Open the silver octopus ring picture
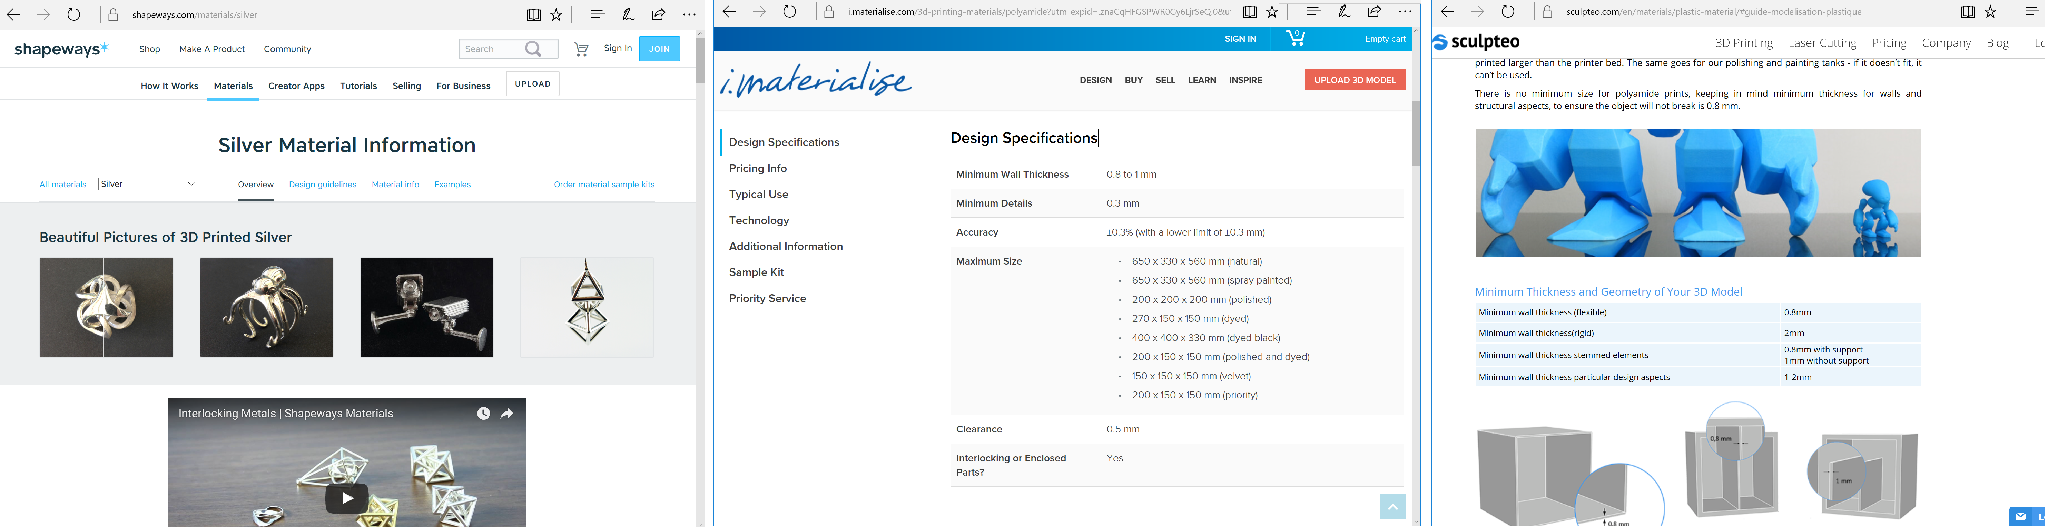 pos(266,307)
